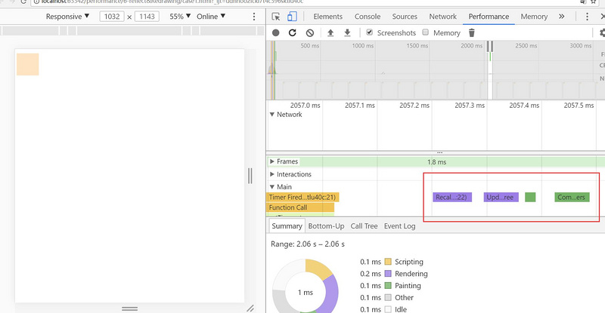Collapse the Network track
The width and height of the screenshot is (605, 313).
click(x=273, y=115)
